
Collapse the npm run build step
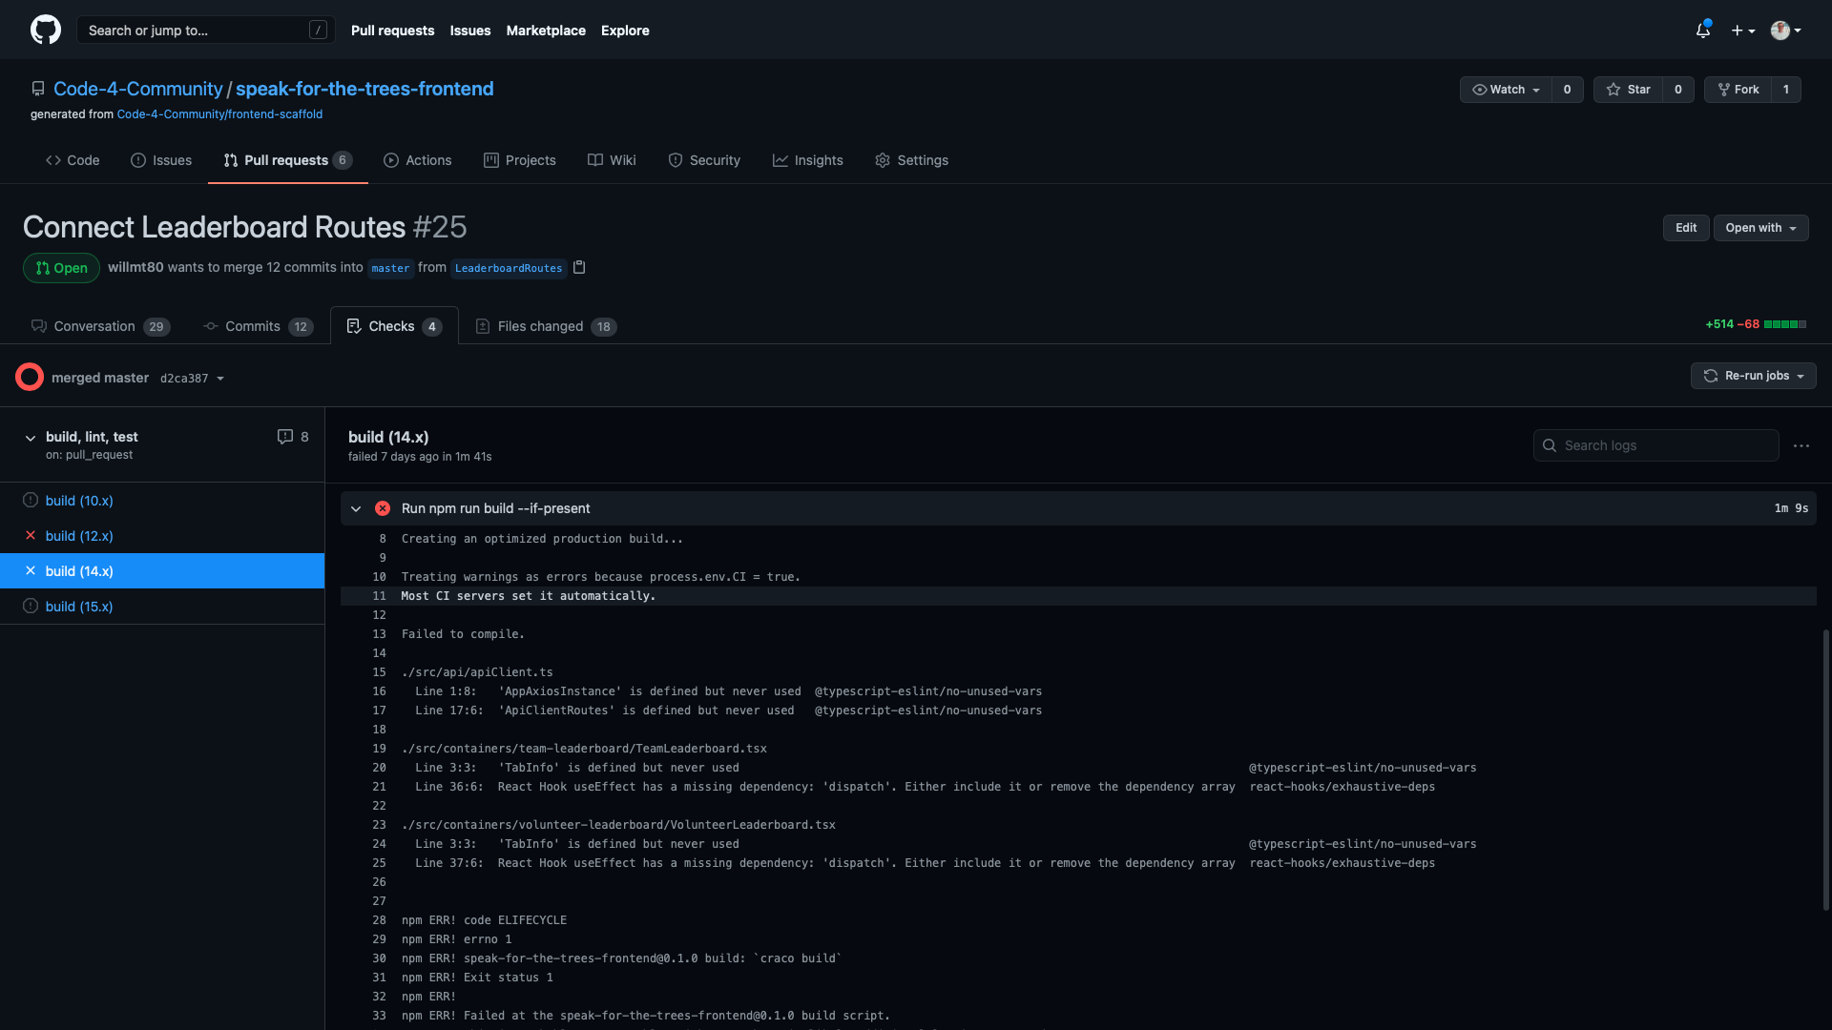(x=356, y=508)
